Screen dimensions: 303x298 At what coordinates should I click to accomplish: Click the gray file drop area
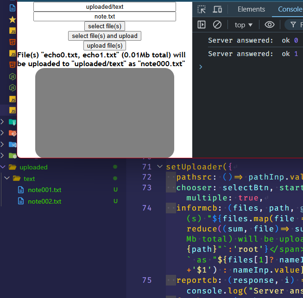point(105,113)
